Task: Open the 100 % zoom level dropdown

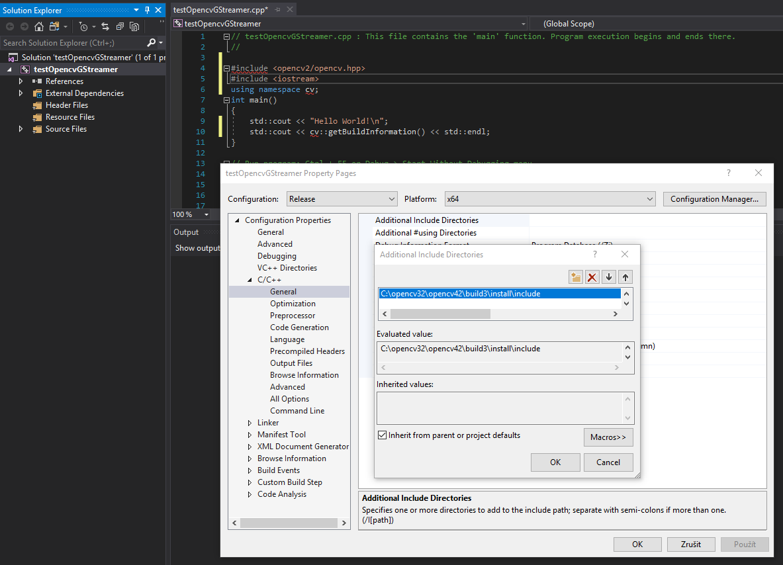Action: coord(207,214)
